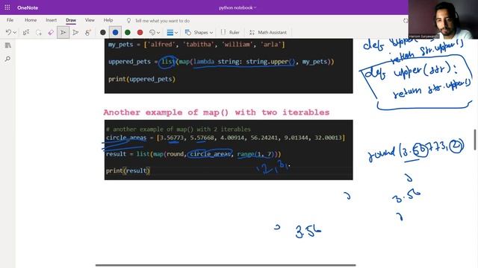Open the More Colors palette dropdown

tap(155, 32)
